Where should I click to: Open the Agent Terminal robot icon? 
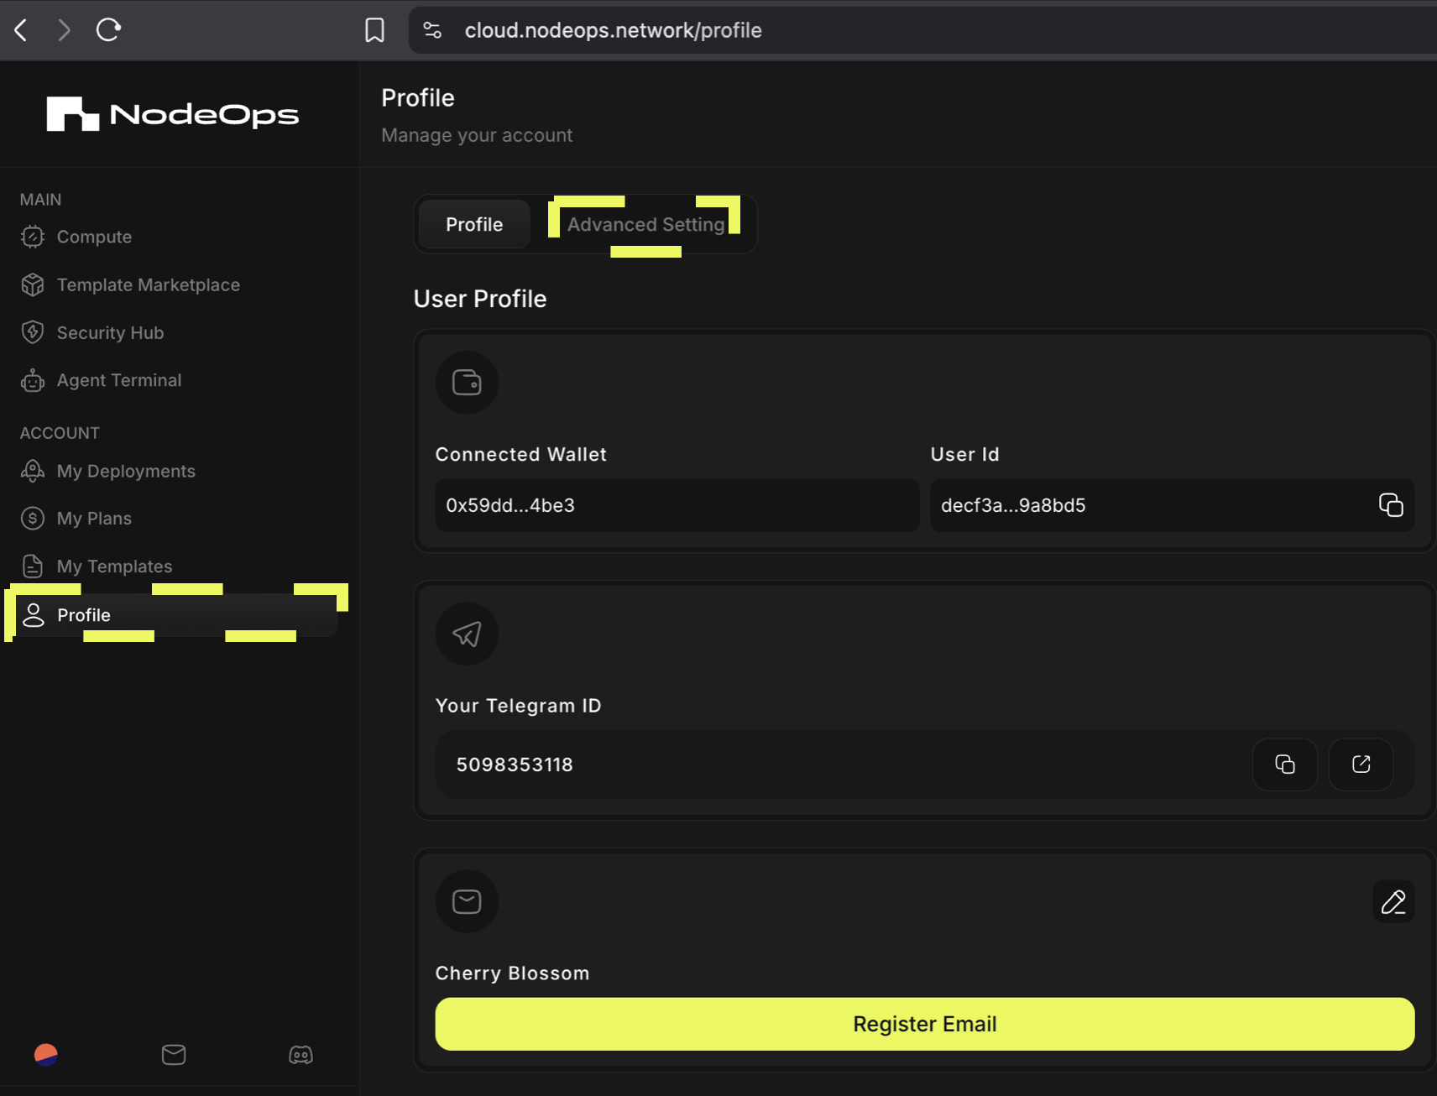click(x=32, y=380)
